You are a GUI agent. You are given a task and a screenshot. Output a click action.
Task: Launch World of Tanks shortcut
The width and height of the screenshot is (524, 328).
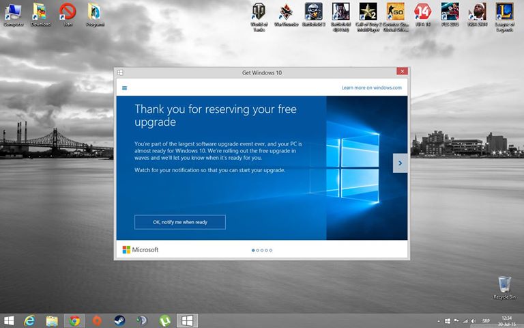tap(259, 17)
